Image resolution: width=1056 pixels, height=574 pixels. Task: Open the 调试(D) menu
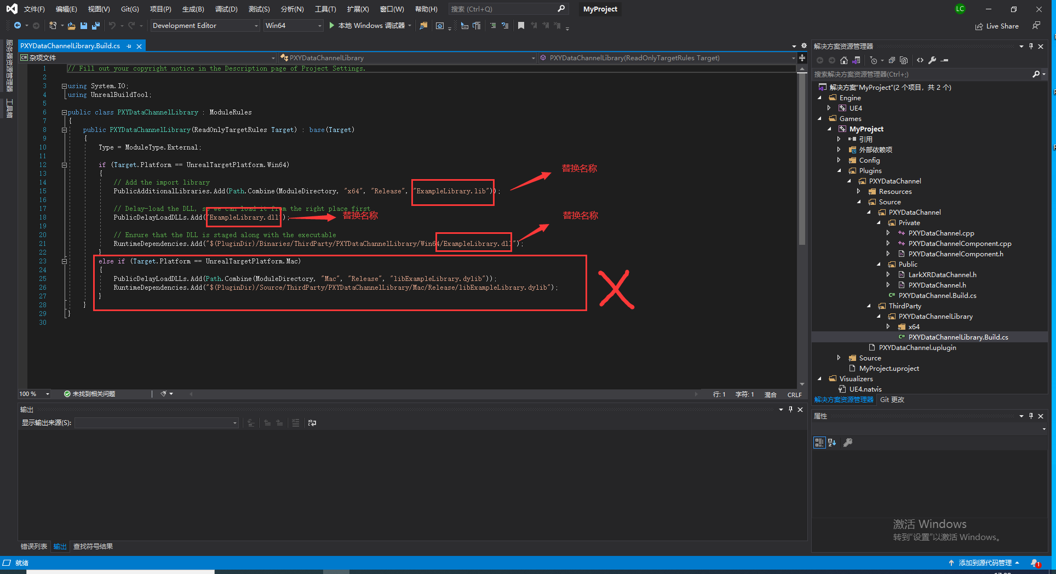[x=226, y=9]
